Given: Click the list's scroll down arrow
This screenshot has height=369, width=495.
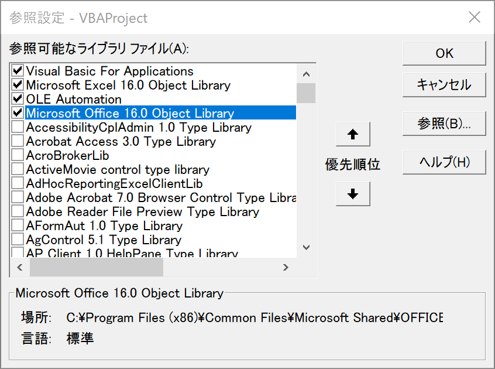Looking at the screenshot, I should pos(306,248).
